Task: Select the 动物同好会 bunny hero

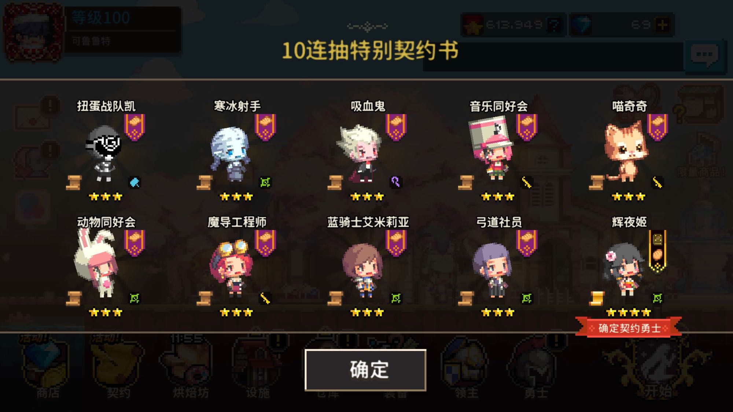Action: click(x=97, y=264)
